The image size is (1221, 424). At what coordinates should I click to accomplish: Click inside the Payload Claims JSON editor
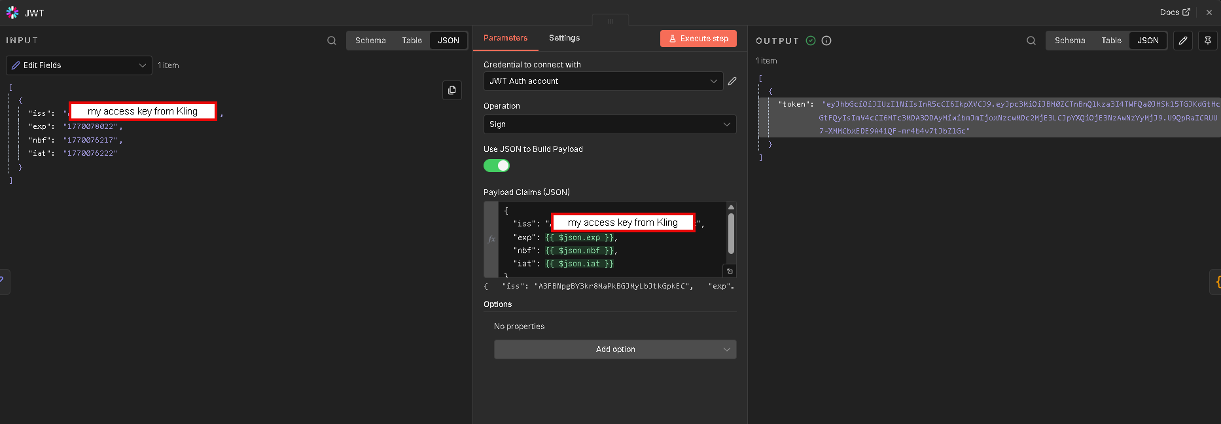[612, 239]
